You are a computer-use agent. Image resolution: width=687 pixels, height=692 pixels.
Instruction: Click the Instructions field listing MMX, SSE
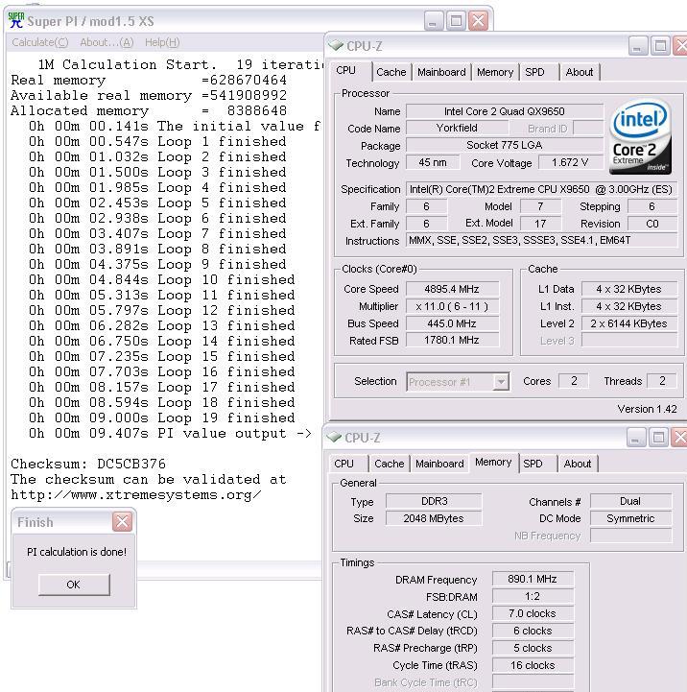coord(541,241)
